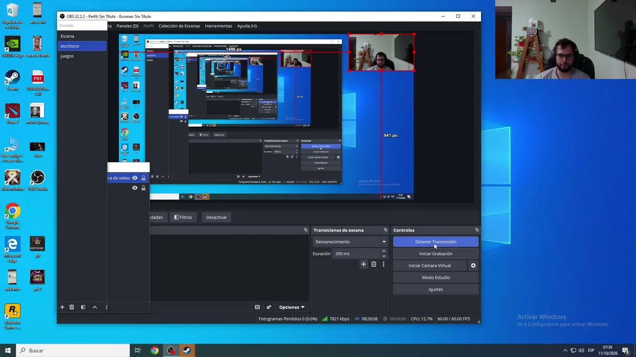Open advanced audio properties gears icon
This screenshot has width=636, height=357.
pyautogui.click(x=269, y=307)
